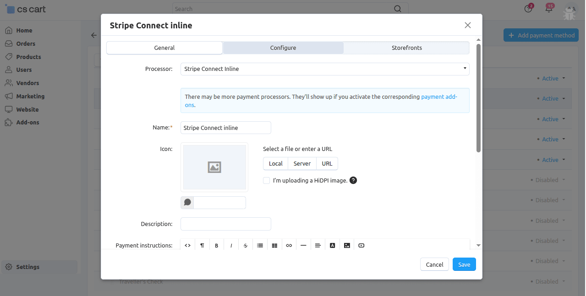Screen dimensions: 586x296
Task: Open the Storefronts tab
Action: click(406, 48)
